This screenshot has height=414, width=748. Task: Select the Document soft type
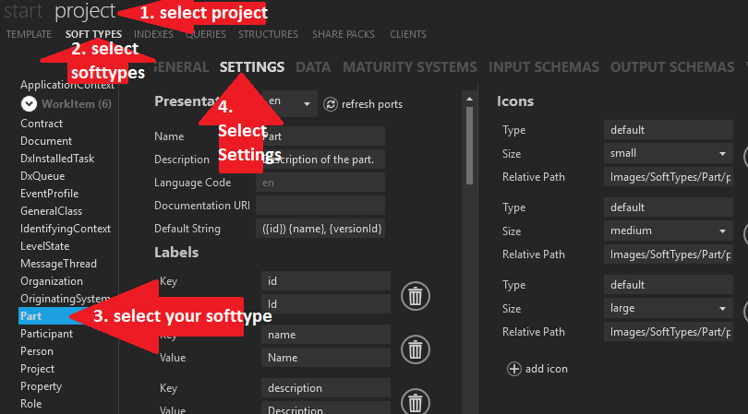[46, 141]
